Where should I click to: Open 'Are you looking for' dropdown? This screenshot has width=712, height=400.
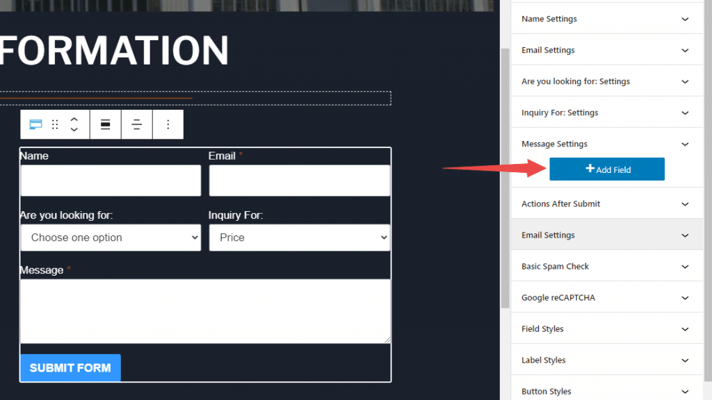pyautogui.click(x=111, y=237)
